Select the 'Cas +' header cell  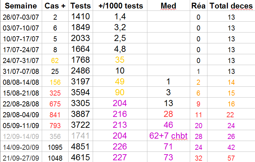(x=55, y=6)
